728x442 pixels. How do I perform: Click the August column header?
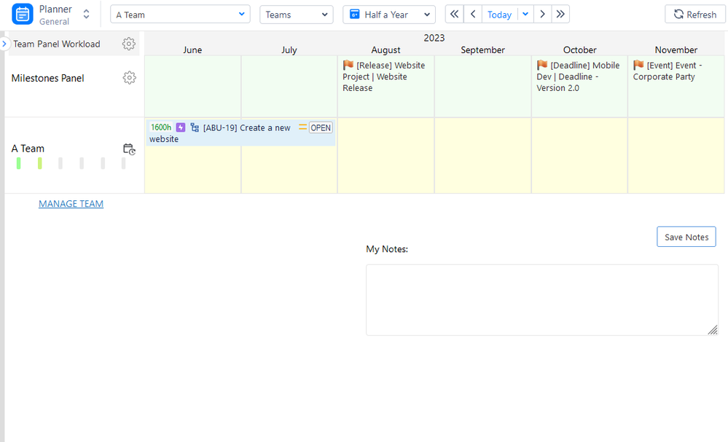(x=385, y=50)
